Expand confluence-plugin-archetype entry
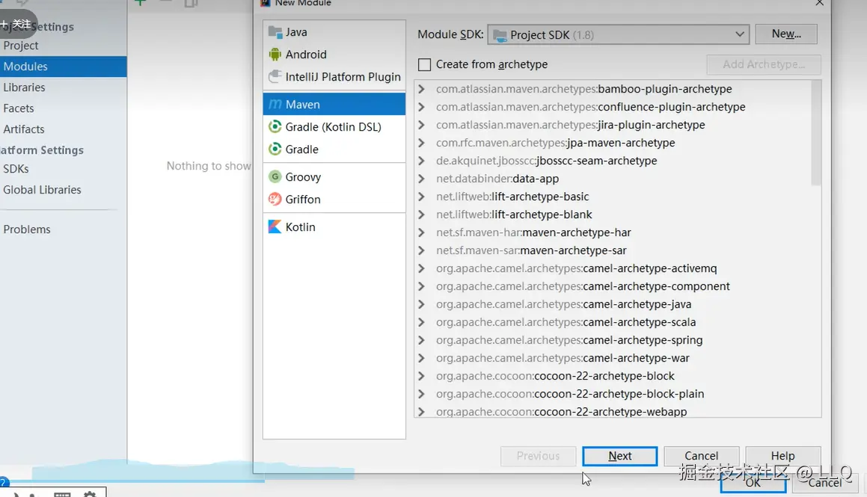 click(x=421, y=107)
